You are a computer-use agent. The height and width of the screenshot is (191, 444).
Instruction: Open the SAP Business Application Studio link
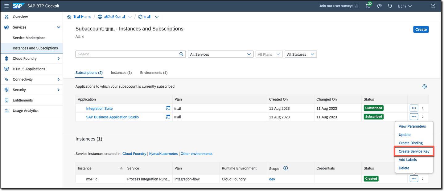click(x=113, y=117)
